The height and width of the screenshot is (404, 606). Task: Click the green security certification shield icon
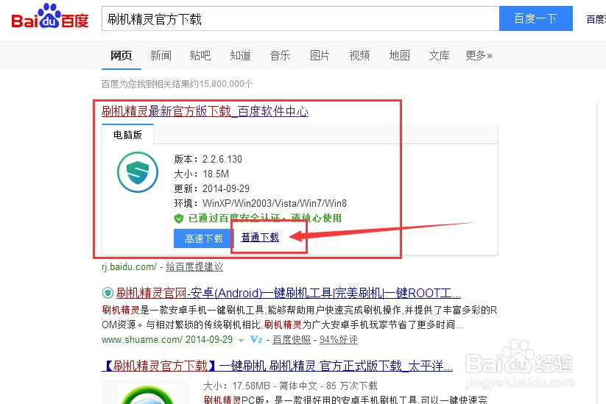[178, 219]
